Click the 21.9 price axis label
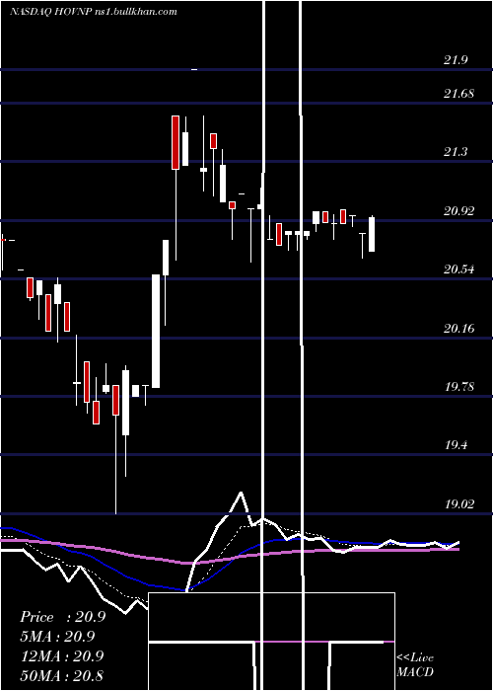 pyautogui.click(x=456, y=60)
